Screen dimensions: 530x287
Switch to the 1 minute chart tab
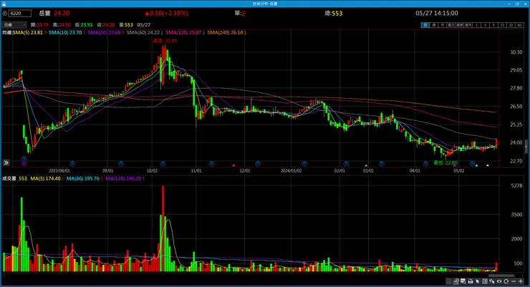476,25
